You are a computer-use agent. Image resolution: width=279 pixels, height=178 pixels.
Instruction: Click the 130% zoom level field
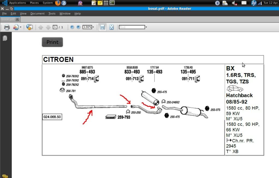(x=87, y=27)
